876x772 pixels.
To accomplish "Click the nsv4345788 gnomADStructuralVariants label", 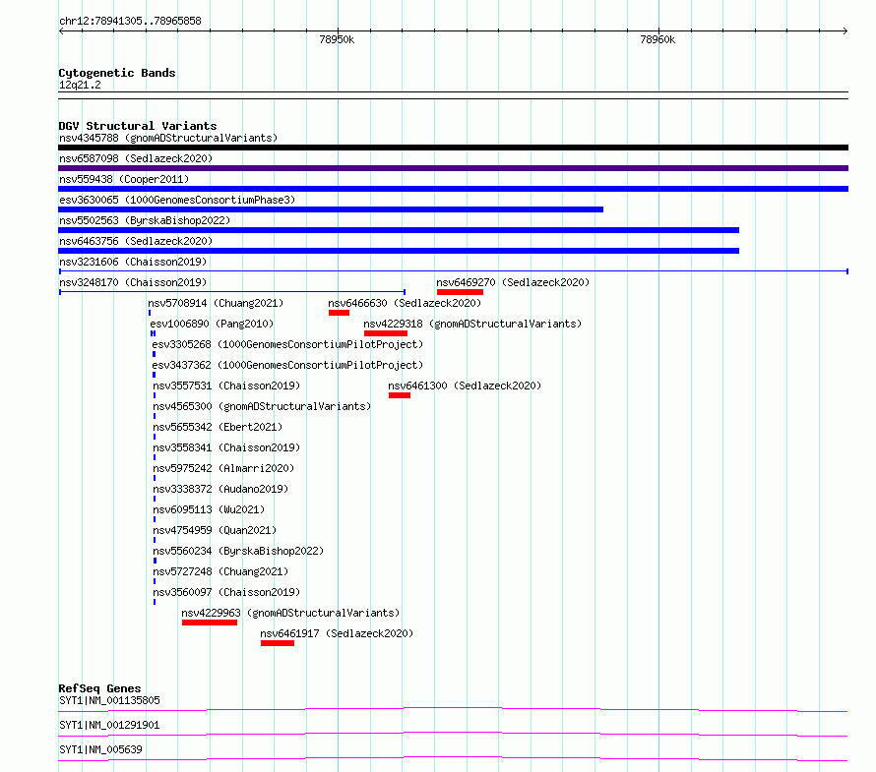I will pyautogui.click(x=168, y=138).
